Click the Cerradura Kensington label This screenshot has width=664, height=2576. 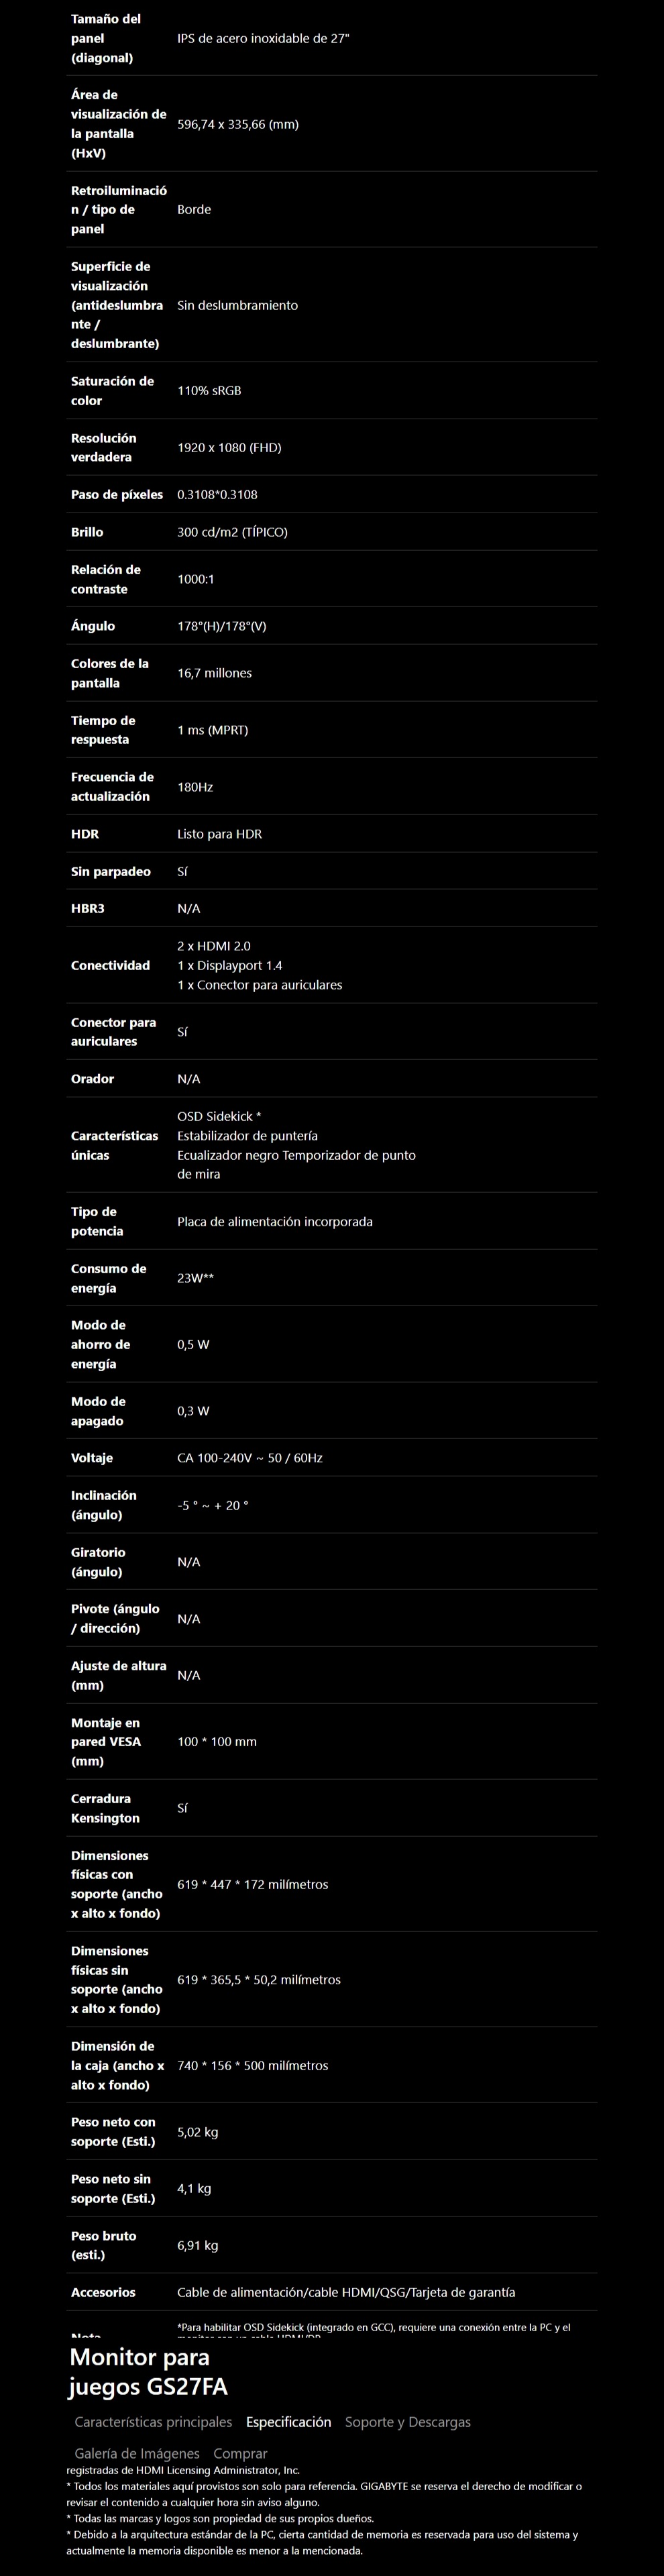pyautogui.click(x=105, y=1808)
